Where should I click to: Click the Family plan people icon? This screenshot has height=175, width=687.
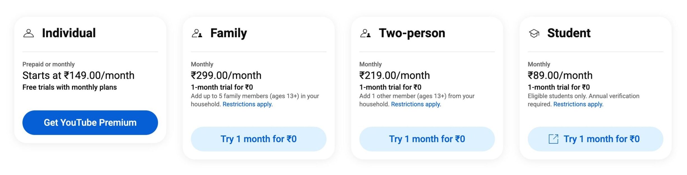197,33
